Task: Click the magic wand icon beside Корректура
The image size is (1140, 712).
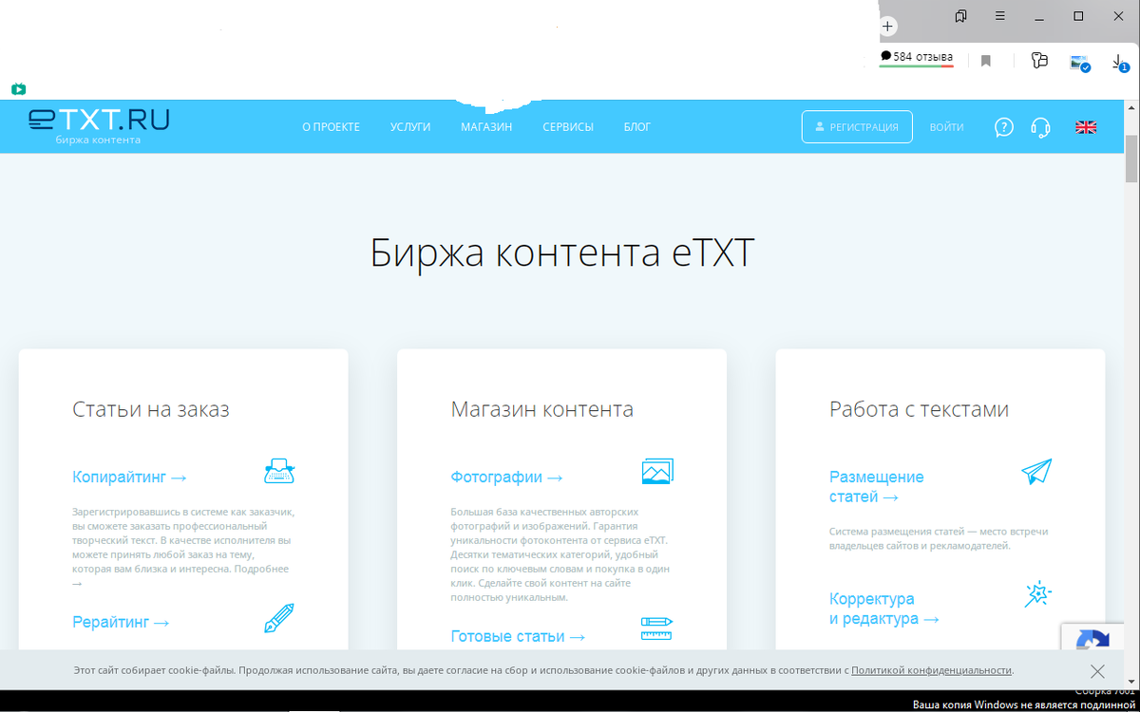Action: pyautogui.click(x=1037, y=595)
